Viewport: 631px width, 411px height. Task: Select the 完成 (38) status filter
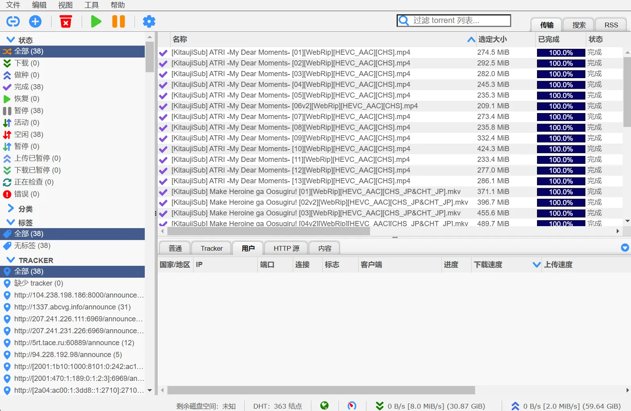tap(72, 87)
